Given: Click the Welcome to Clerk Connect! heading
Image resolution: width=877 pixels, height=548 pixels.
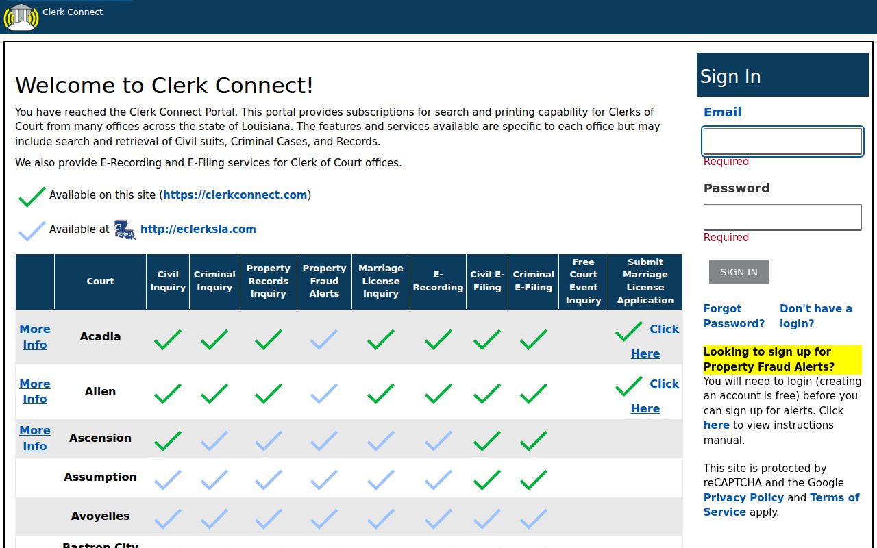Looking at the screenshot, I should click(x=164, y=86).
